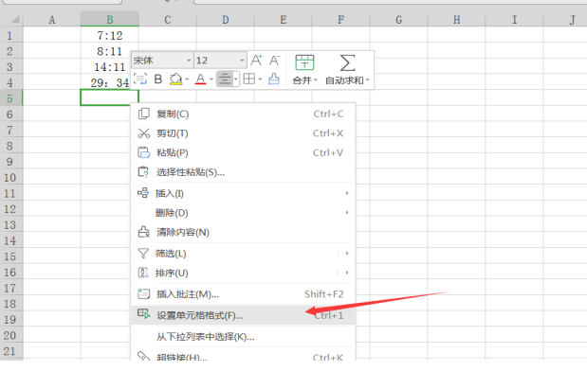Screen dimensions: 587x371
Task: Open the 插入(I) submenu
Action: [x=243, y=193]
